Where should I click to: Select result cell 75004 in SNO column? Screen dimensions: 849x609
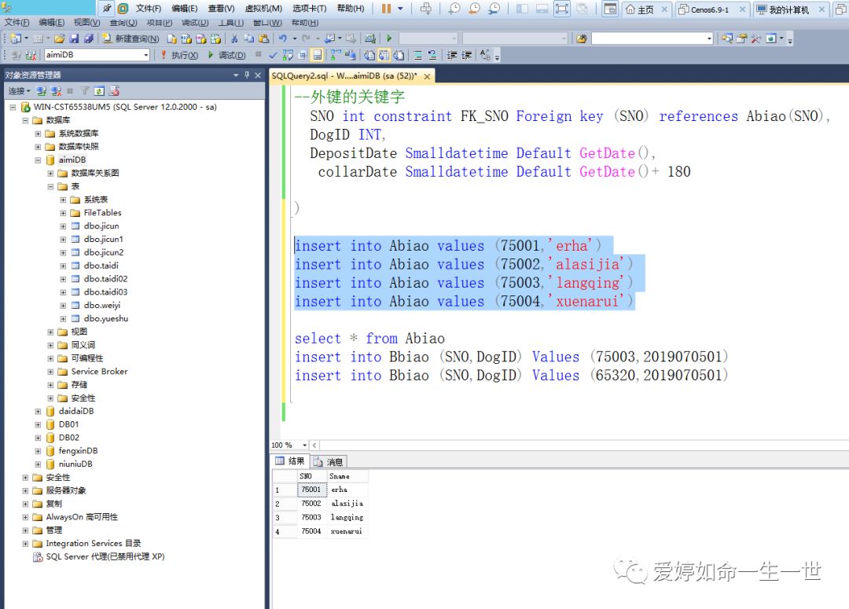(x=311, y=531)
